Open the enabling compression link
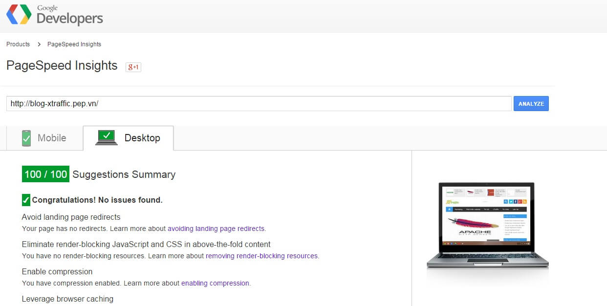The width and height of the screenshot is (607, 306). coord(215,283)
